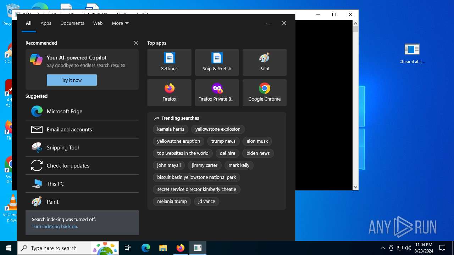Image resolution: width=454 pixels, height=255 pixels.
Task: Select trump news trending search
Action: coord(223,141)
